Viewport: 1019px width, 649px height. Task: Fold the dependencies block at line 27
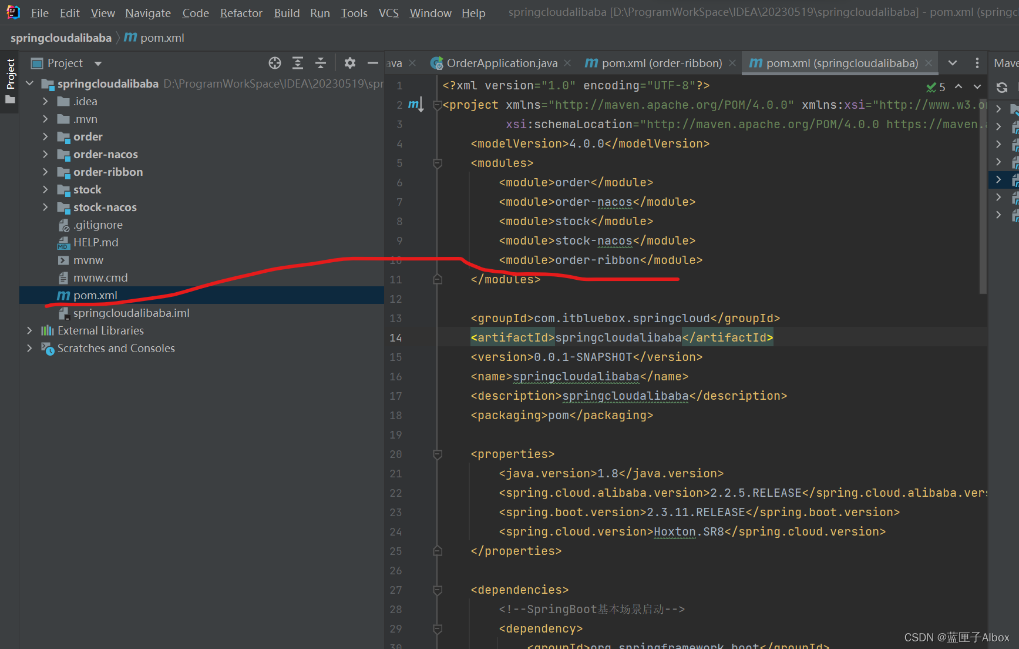click(x=438, y=590)
